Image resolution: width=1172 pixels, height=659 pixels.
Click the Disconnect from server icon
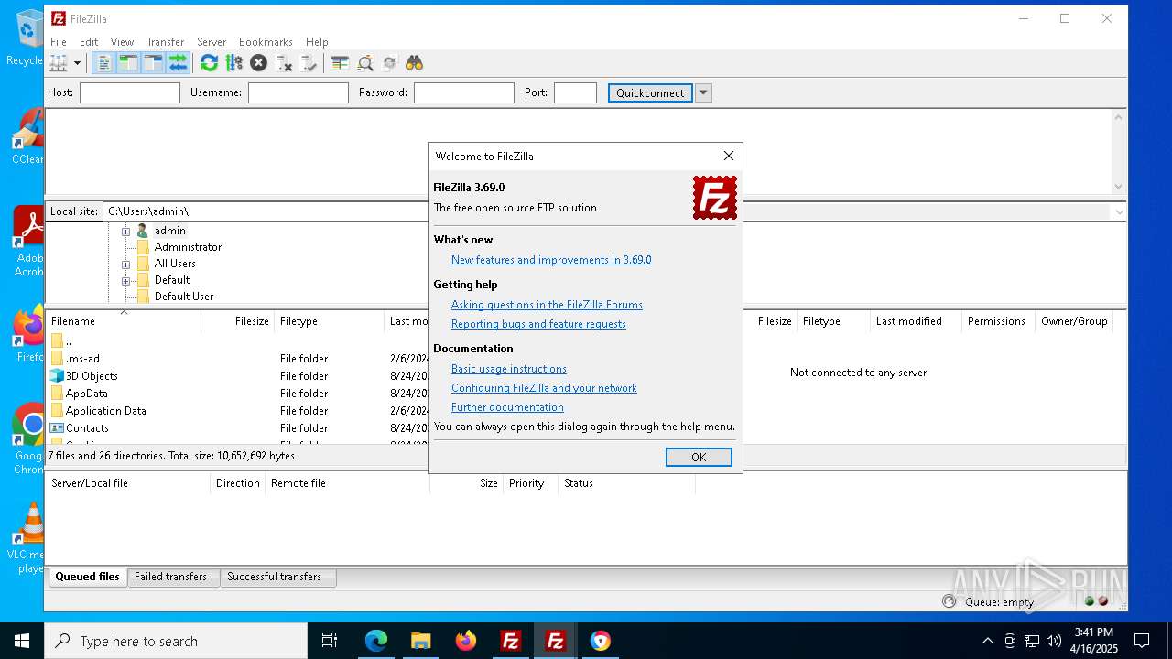[x=284, y=63]
